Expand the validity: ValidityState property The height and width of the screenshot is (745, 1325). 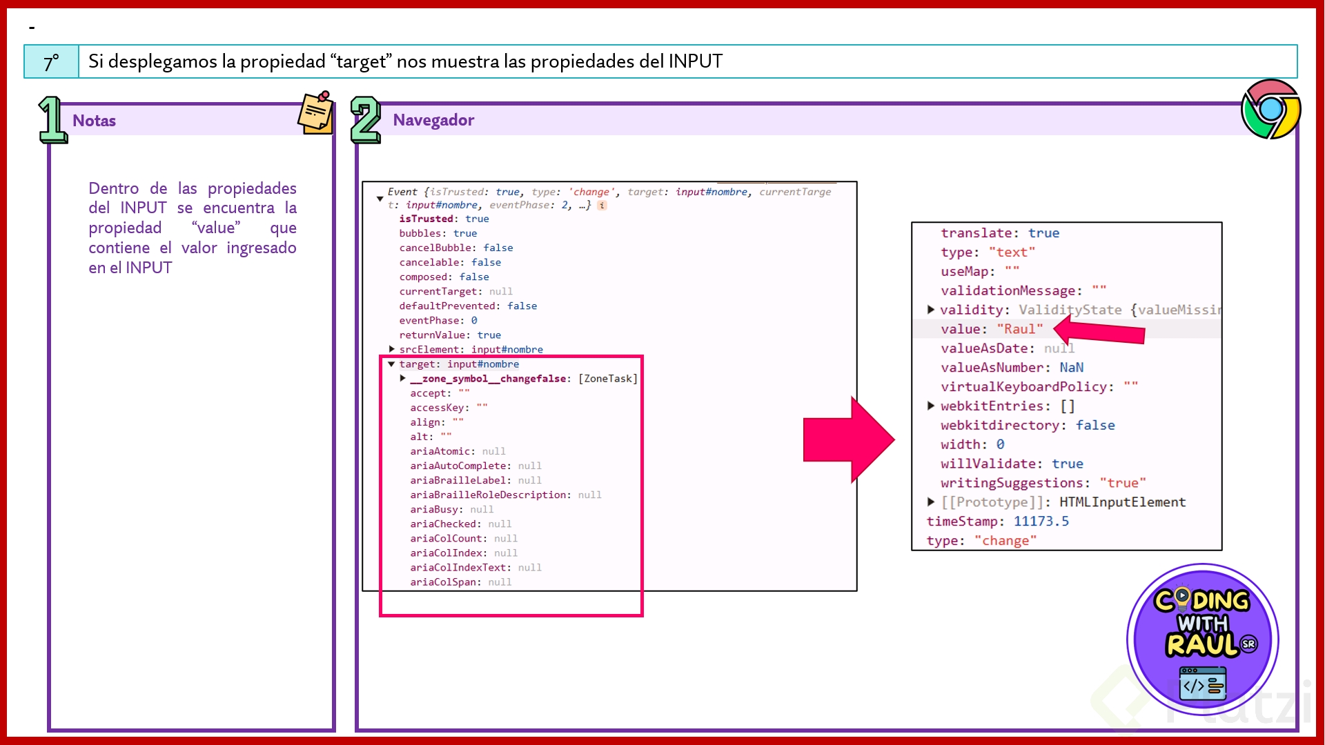pos(931,310)
